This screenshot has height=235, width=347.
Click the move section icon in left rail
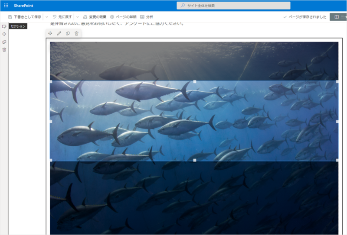pyautogui.click(x=4, y=34)
